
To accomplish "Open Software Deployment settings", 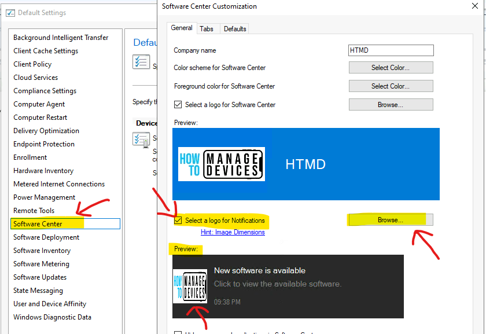I will 46,237.
